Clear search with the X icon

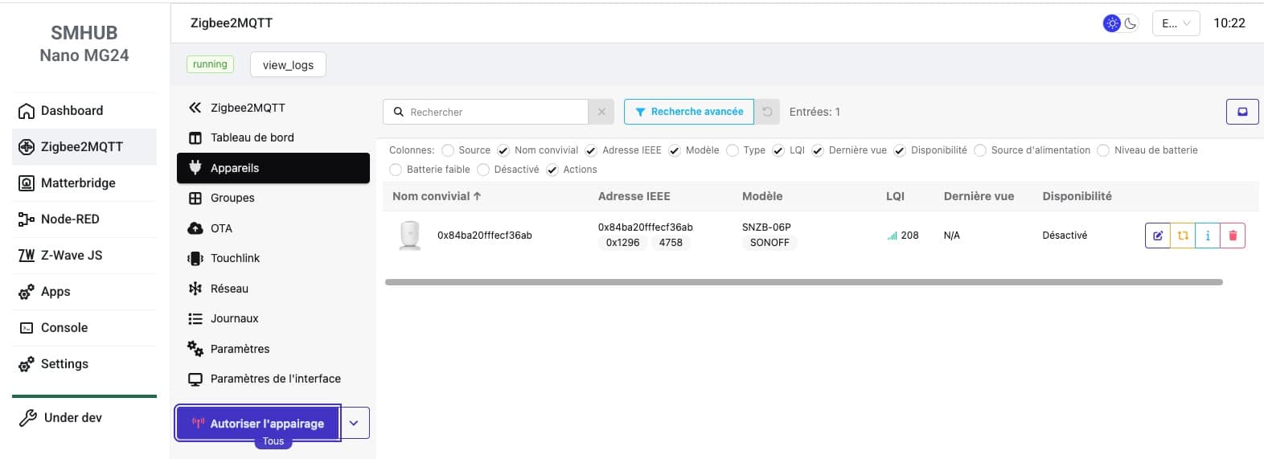pos(601,112)
